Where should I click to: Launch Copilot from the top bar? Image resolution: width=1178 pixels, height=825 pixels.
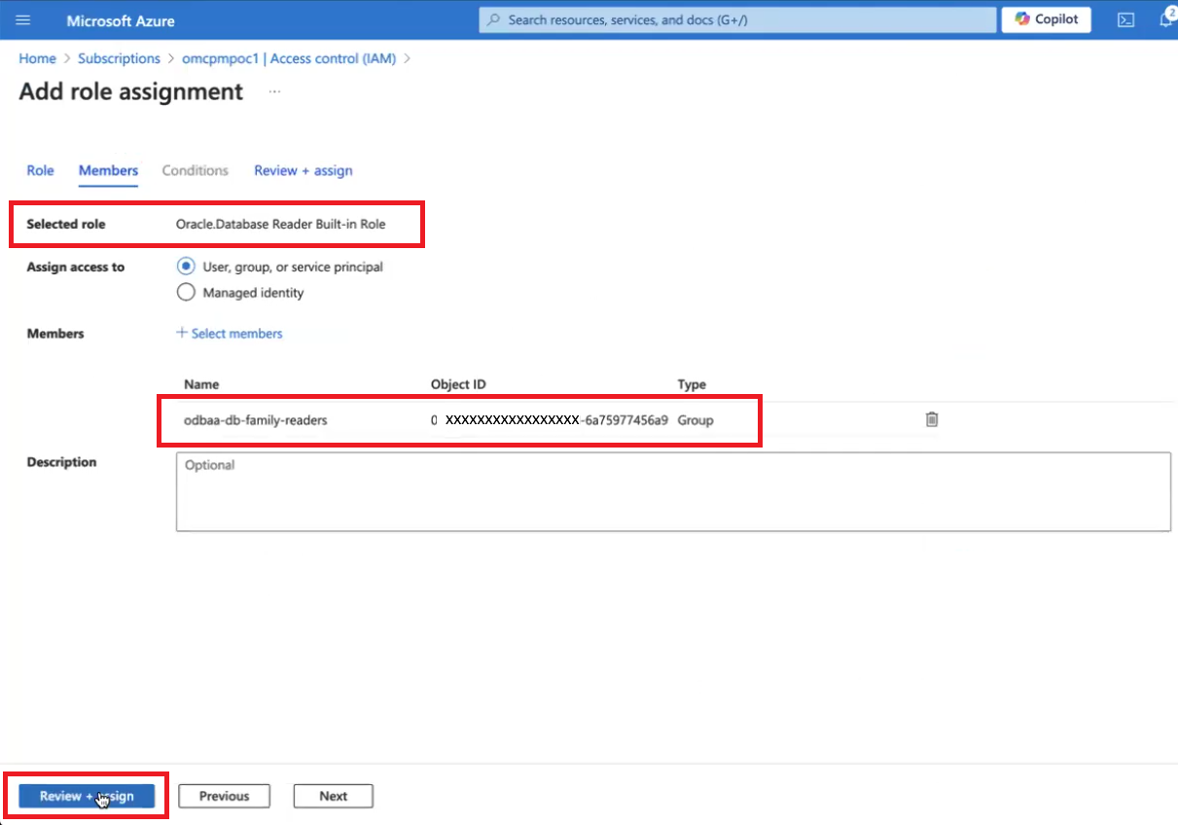1046,19
